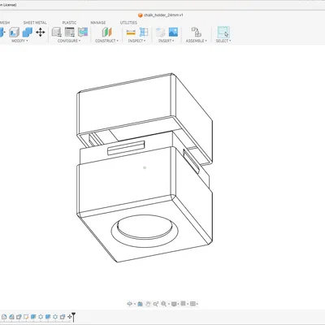Click the third Configure icon with colored map
The height and width of the screenshot is (325, 325).
coord(83,32)
